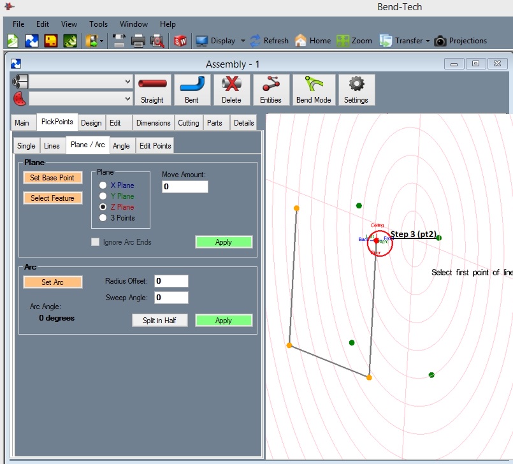Click the gray tube material icon
The width and height of the screenshot is (513, 464).
click(x=20, y=82)
